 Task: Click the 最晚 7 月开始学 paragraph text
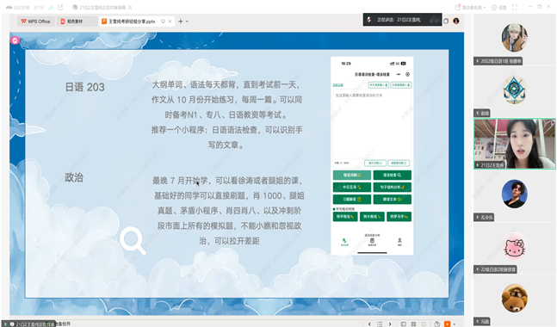point(229,211)
